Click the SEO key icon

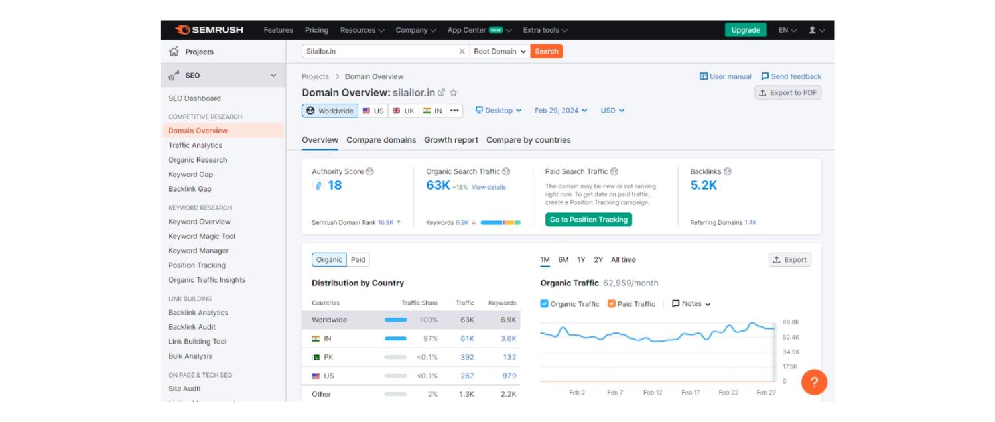coord(174,76)
